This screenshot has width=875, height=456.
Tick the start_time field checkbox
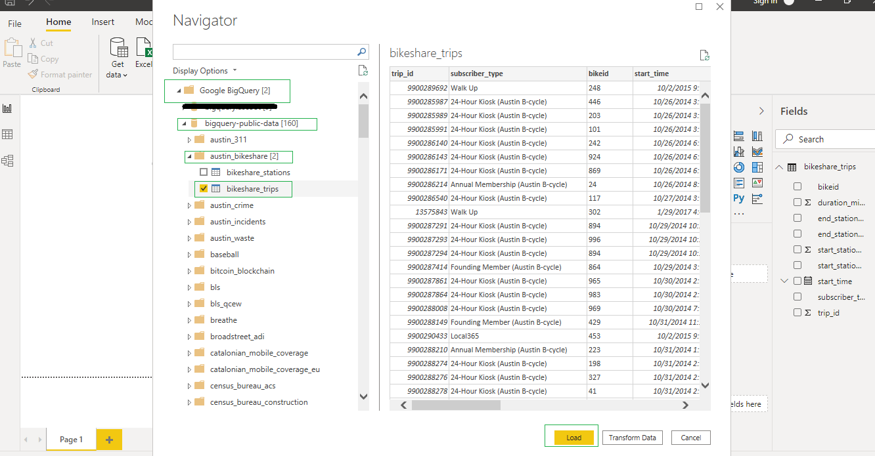797,281
